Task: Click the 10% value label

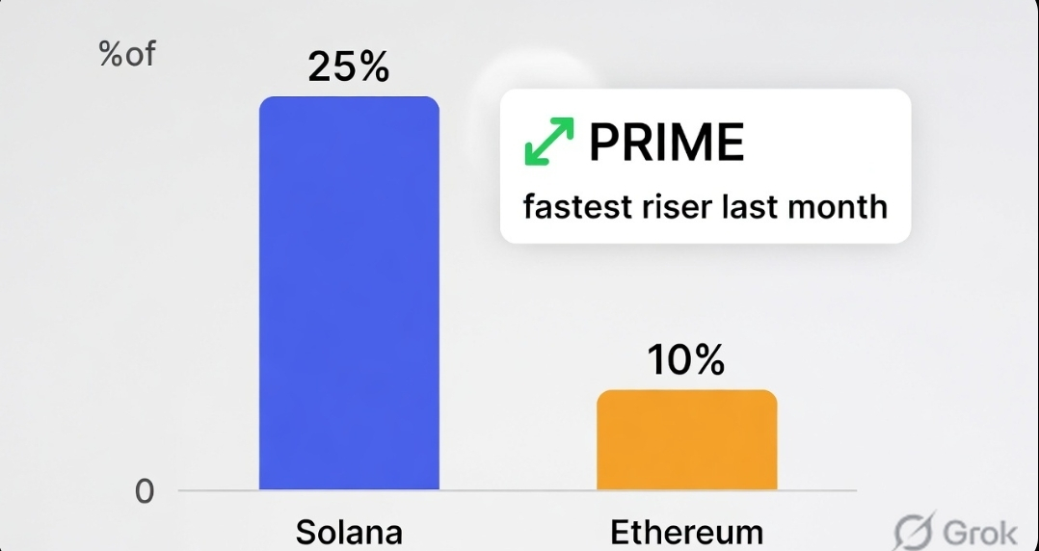Action: click(x=685, y=360)
